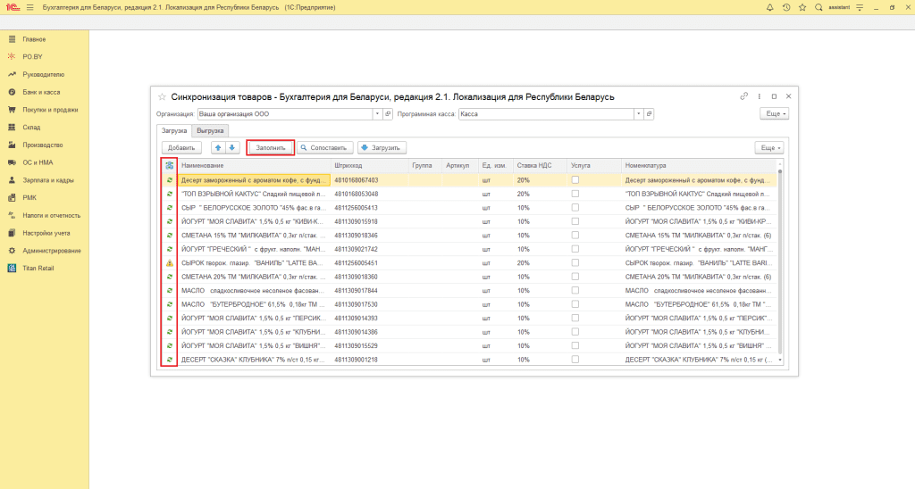The height and width of the screenshot is (489, 915).
Task: Click the scrollbar's bottom down arrow
Action: 780,361
